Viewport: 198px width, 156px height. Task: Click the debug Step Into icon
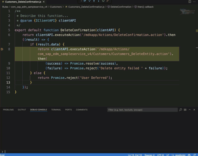pos(94,1)
